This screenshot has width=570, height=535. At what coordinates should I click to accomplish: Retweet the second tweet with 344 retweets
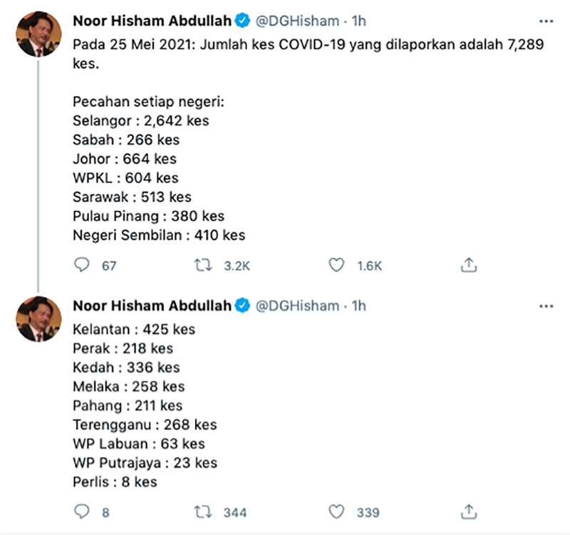pyautogui.click(x=204, y=511)
